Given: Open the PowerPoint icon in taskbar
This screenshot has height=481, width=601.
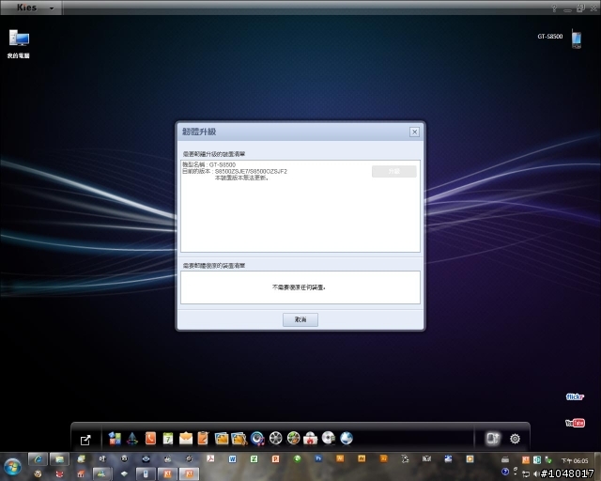Looking at the screenshot, I should (x=275, y=458).
